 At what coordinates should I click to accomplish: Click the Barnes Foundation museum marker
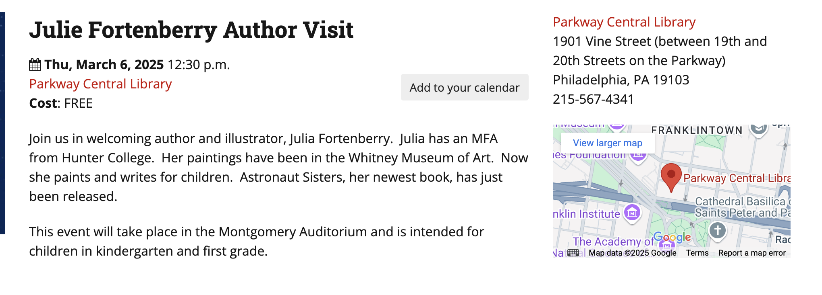(638, 154)
